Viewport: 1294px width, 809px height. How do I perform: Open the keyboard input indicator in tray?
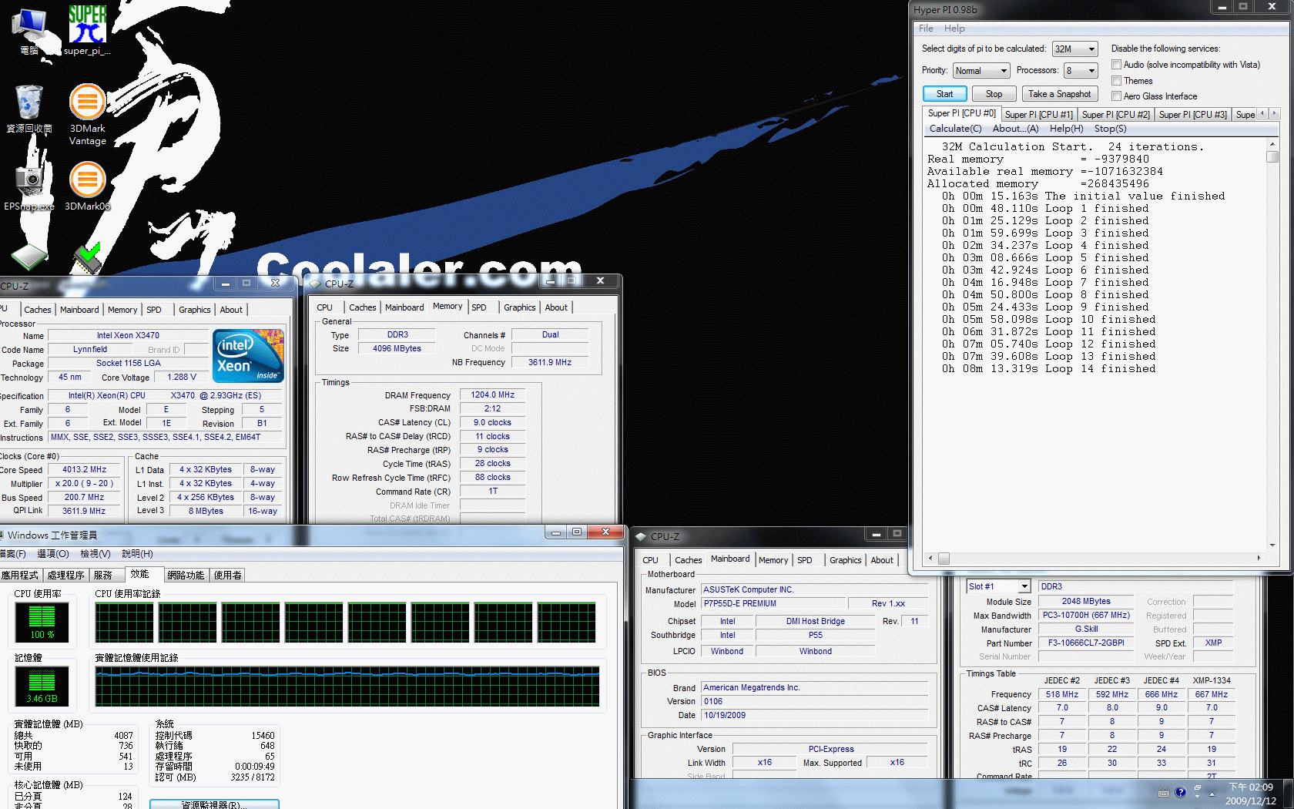(x=1164, y=793)
